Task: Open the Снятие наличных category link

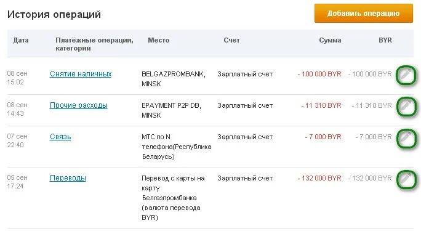Action: pyautogui.click(x=81, y=74)
